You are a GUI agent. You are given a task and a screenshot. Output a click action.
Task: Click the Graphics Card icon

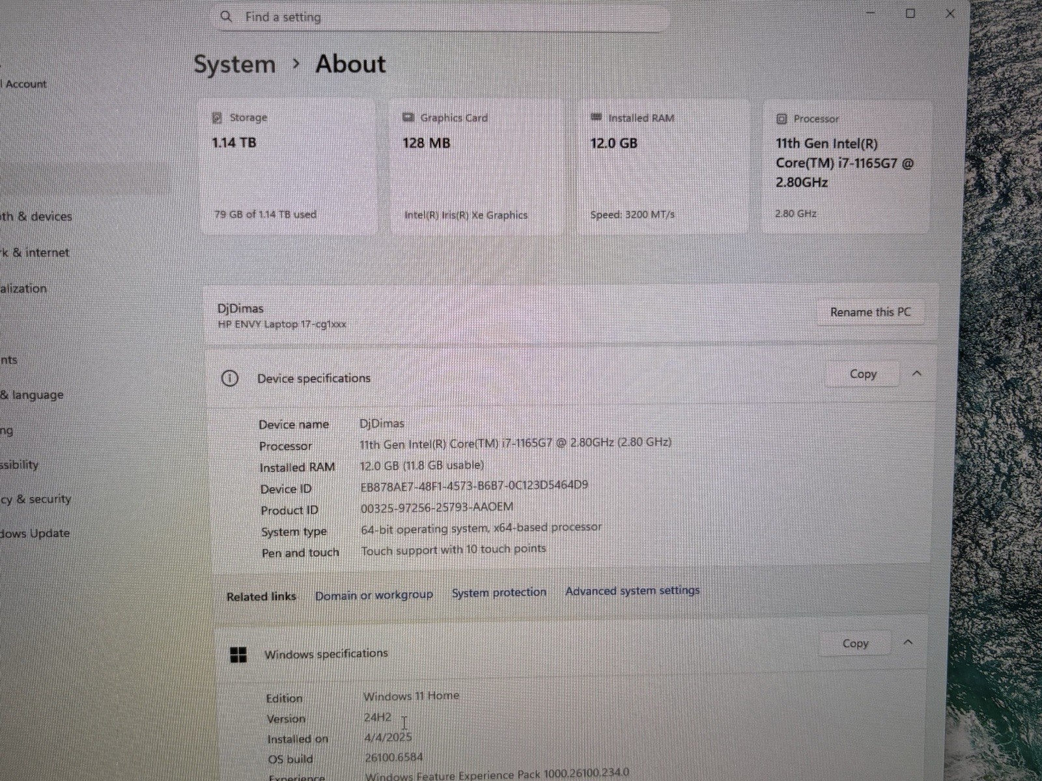(x=408, y=118)
